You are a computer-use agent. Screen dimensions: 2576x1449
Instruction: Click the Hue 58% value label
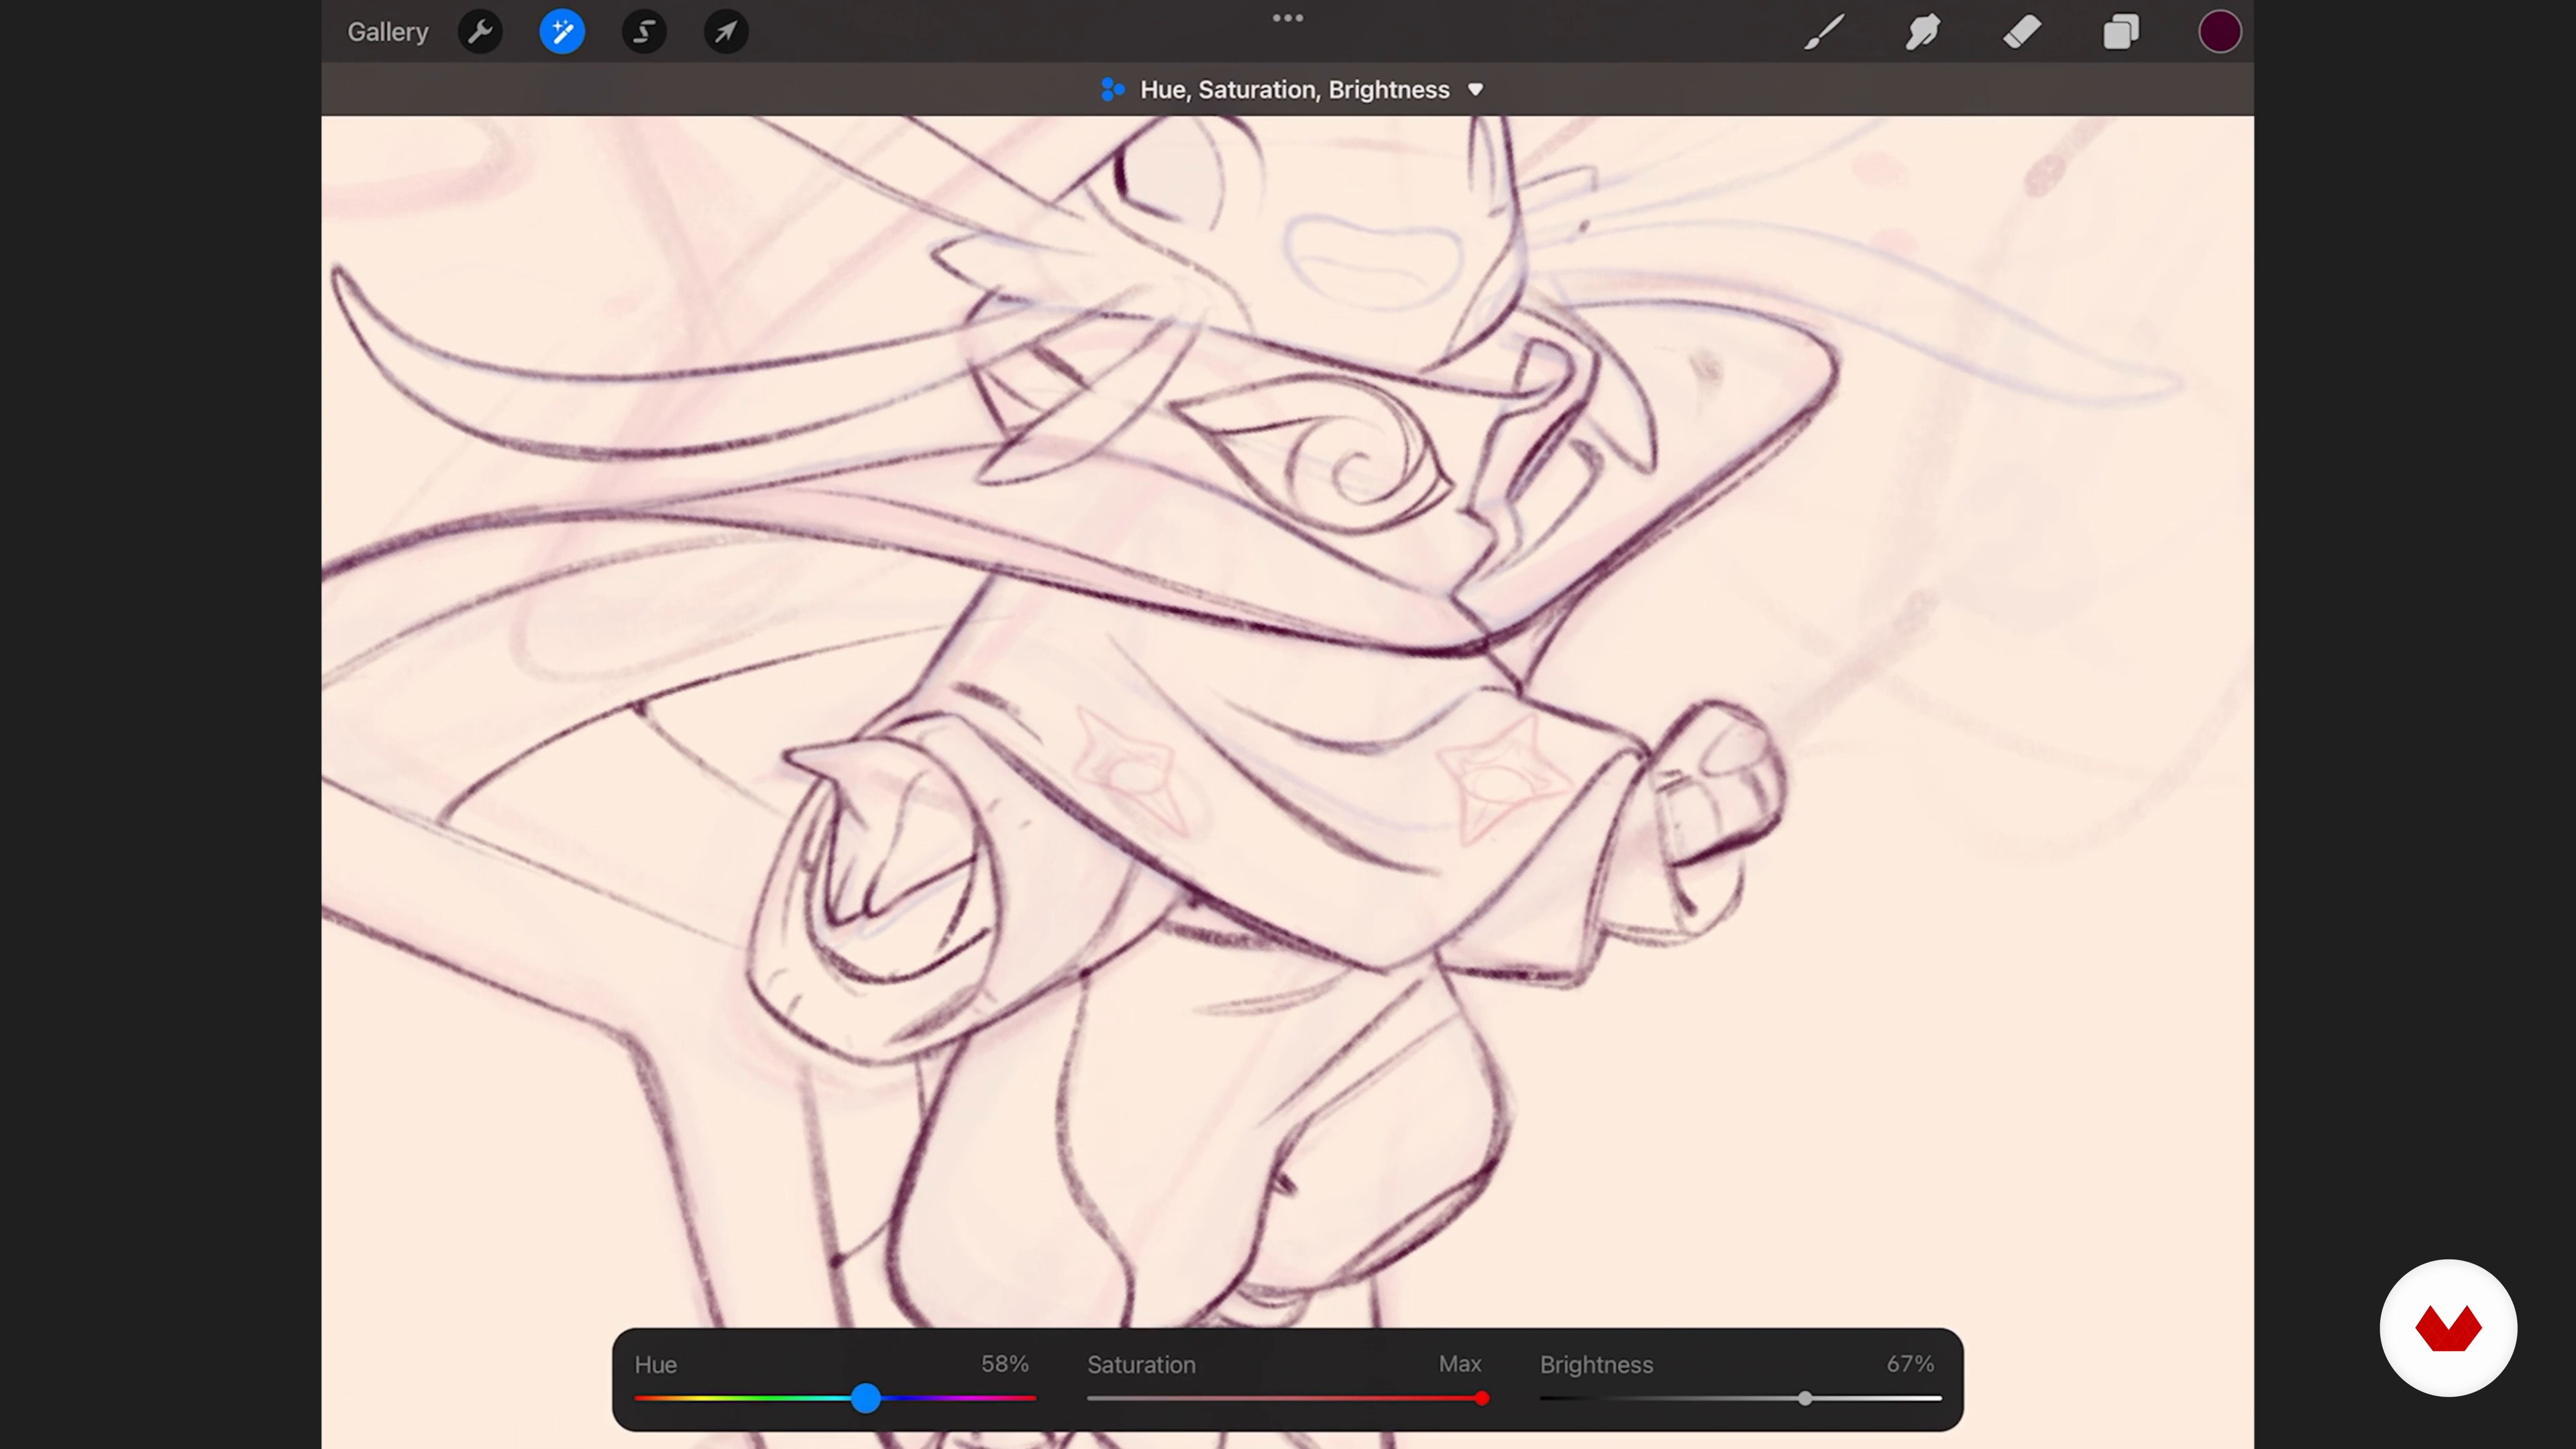tap(1004, 1364)
